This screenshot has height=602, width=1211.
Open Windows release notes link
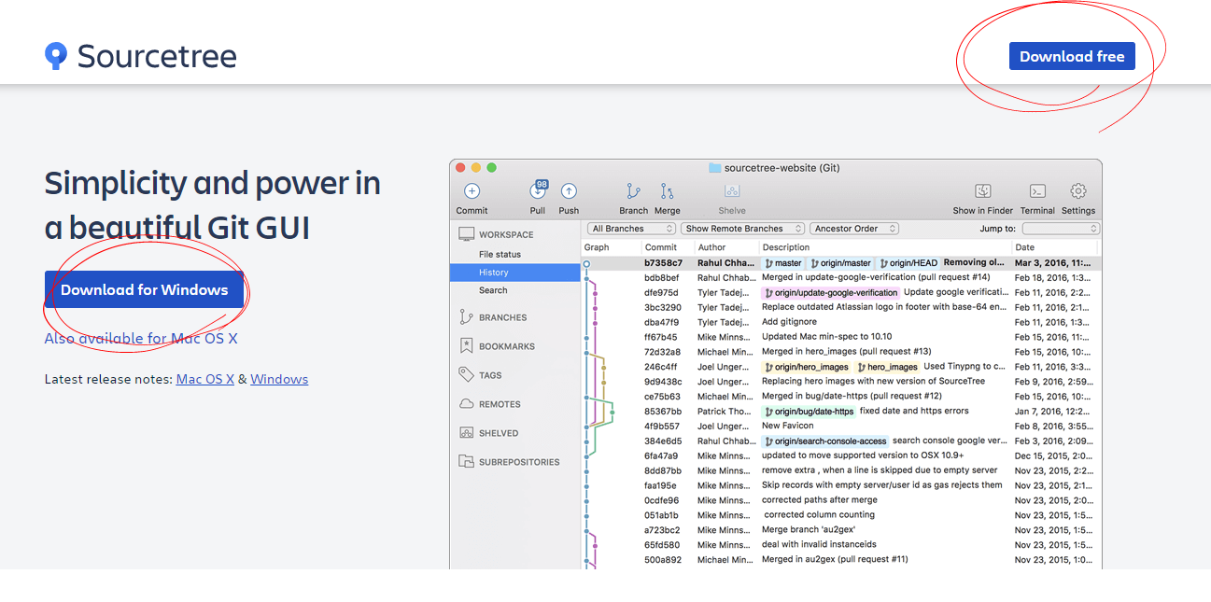279,379
